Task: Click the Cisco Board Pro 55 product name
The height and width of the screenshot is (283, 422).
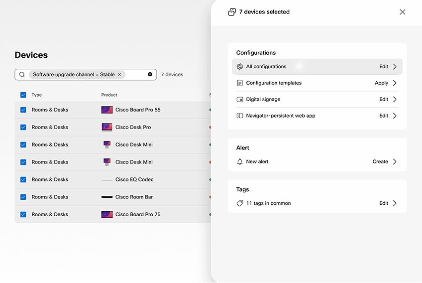Action: click(138, 110)
